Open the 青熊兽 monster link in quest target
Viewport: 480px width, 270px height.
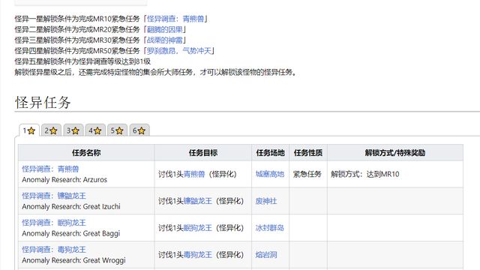coord(194,174)
